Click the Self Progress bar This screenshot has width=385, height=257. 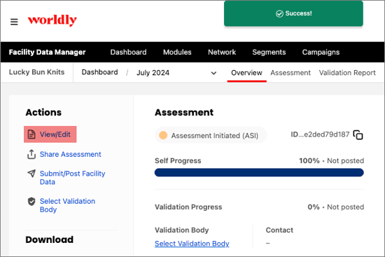pyautogui.click(x=259, y=172)
